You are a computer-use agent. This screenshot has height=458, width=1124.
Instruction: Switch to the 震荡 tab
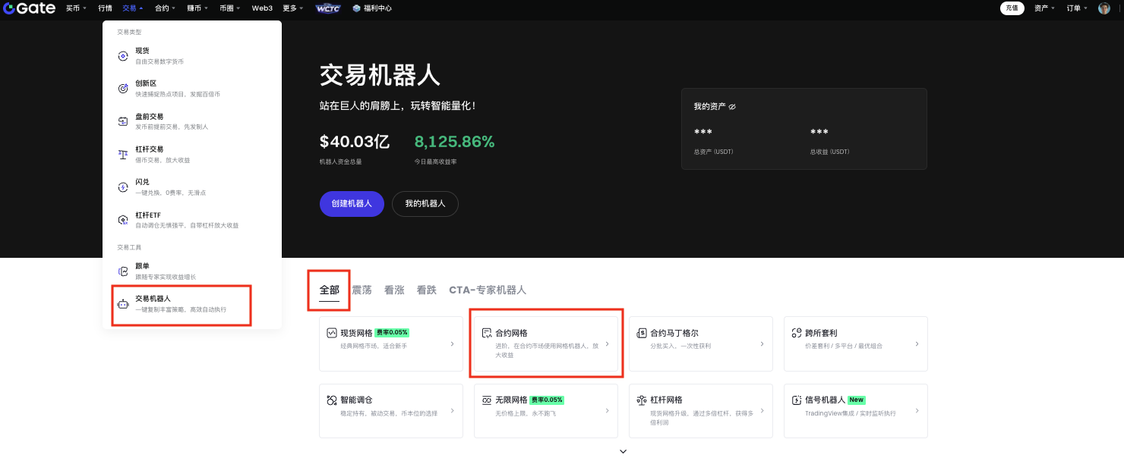[x=362, y=290]
